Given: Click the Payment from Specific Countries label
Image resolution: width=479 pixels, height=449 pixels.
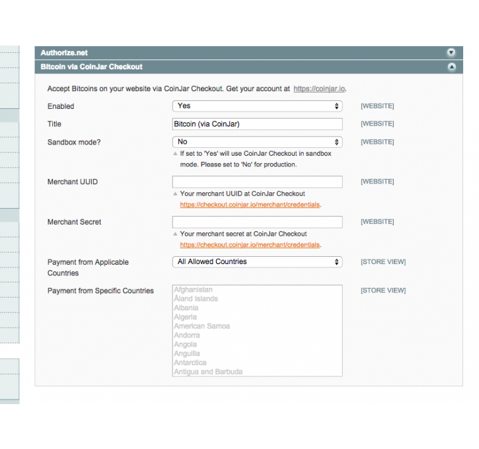Looking at the screenshot, I should [x=100, y=291].
